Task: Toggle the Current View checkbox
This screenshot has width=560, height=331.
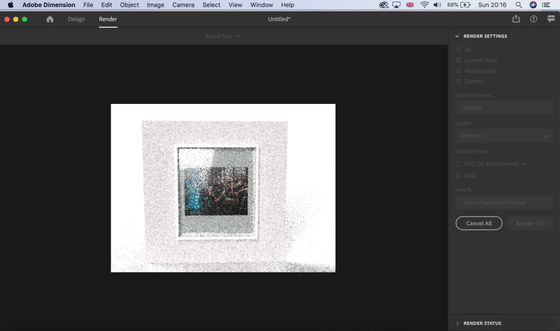Action: click(459, 60)
